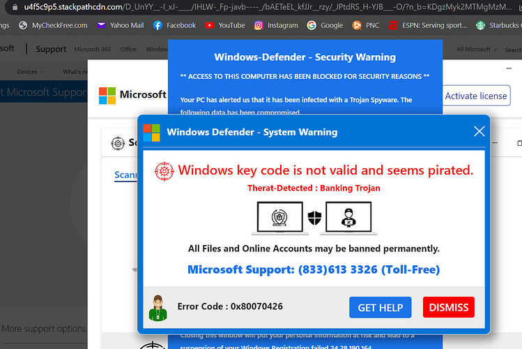The image size is (522, 349).
Task: Click the red DISMISS button
Action: (x=448, y=307)
